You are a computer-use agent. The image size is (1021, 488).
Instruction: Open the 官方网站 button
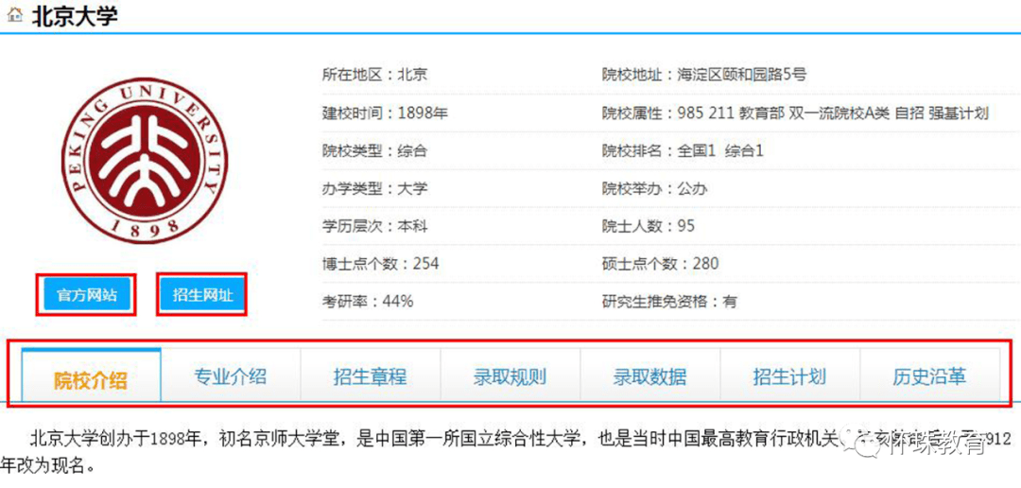click(87, 294)
